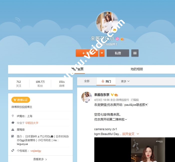The height and width of the screenshot is (162, 175).
Task: Click the membership crown badge beside profile name
Action: tap(122, 39)
